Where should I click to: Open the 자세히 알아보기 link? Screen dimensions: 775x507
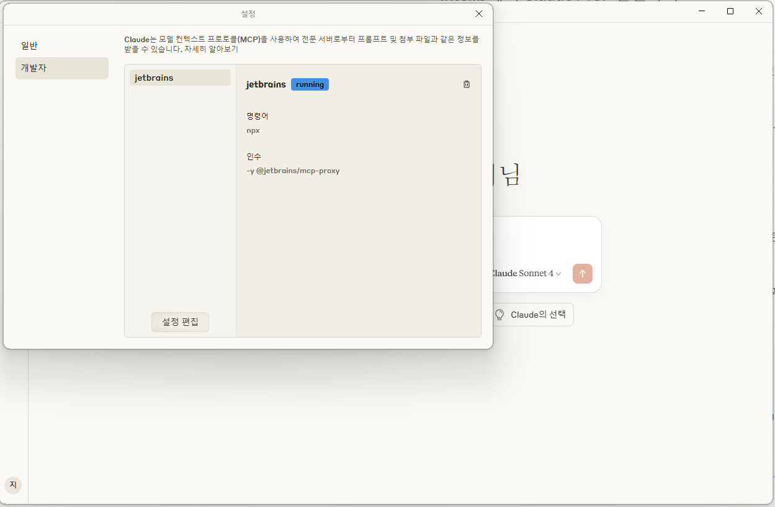tap(211, 49)
